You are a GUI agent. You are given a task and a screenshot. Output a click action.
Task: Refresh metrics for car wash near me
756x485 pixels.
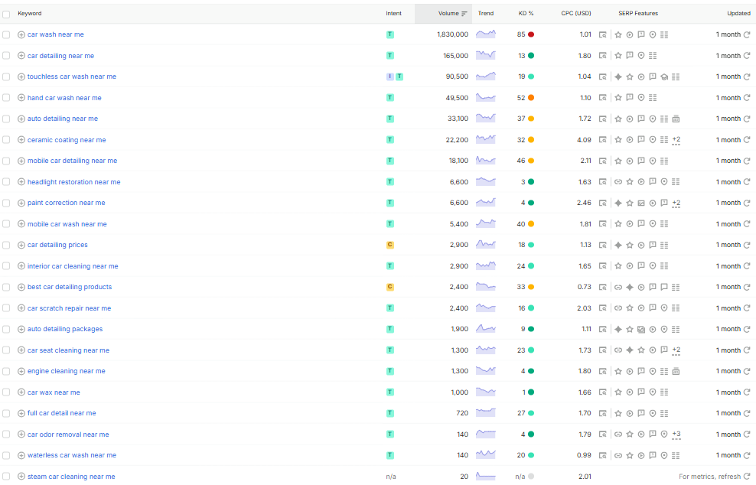[747, 34]
